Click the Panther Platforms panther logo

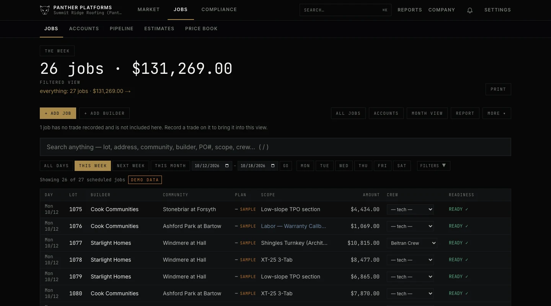coord(45,10)
